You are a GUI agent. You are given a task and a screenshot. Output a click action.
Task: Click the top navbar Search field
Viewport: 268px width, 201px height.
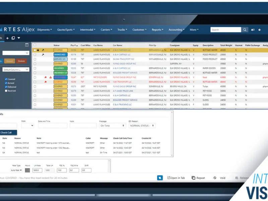(226, 30)
